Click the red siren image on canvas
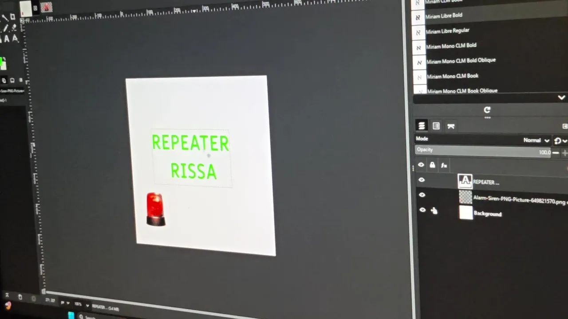Viewport: 568px width, 319px height. click(156, 210)
